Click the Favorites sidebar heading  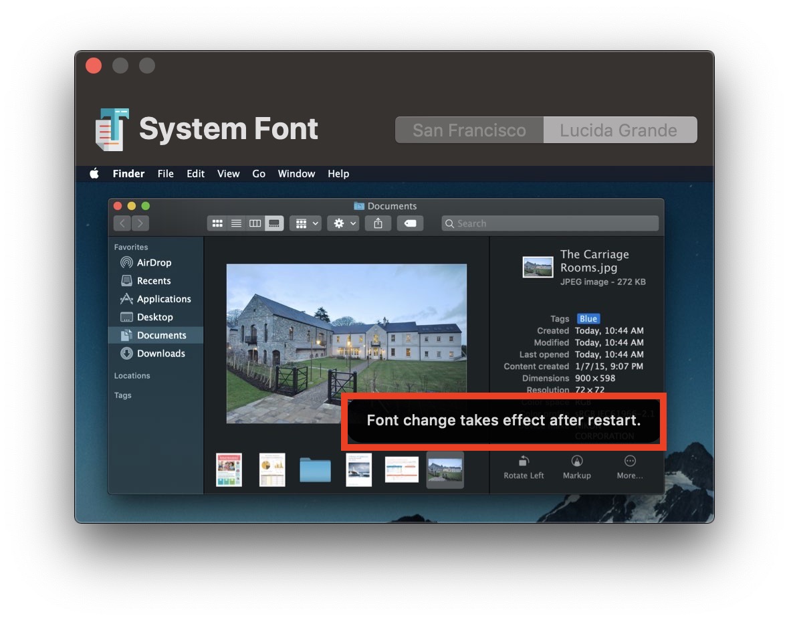pos(131,247)
